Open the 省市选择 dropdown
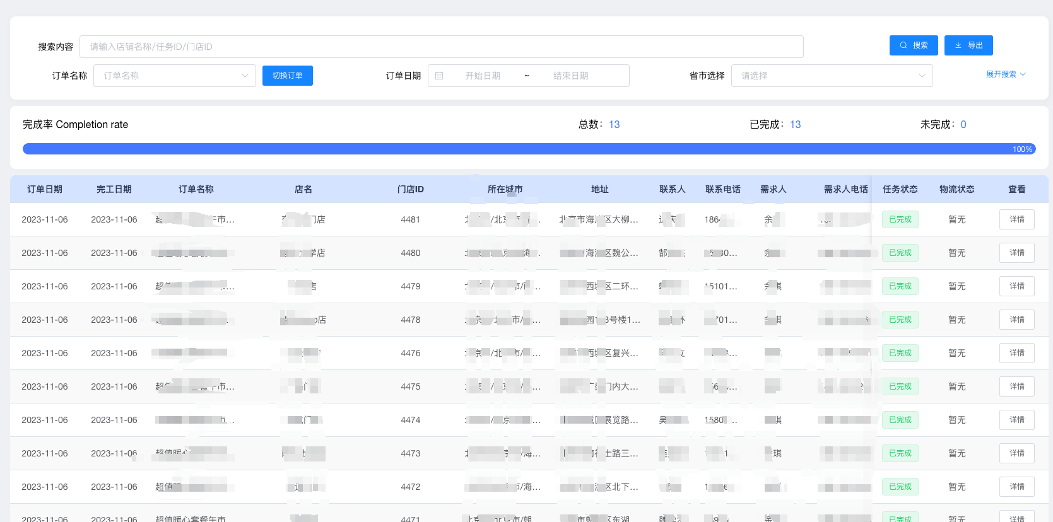The height and width of the screenshot is (522, 1053). 832,76
